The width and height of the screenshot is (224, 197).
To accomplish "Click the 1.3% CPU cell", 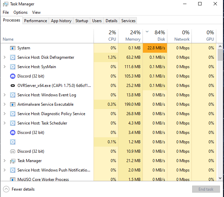I will 106,57.
